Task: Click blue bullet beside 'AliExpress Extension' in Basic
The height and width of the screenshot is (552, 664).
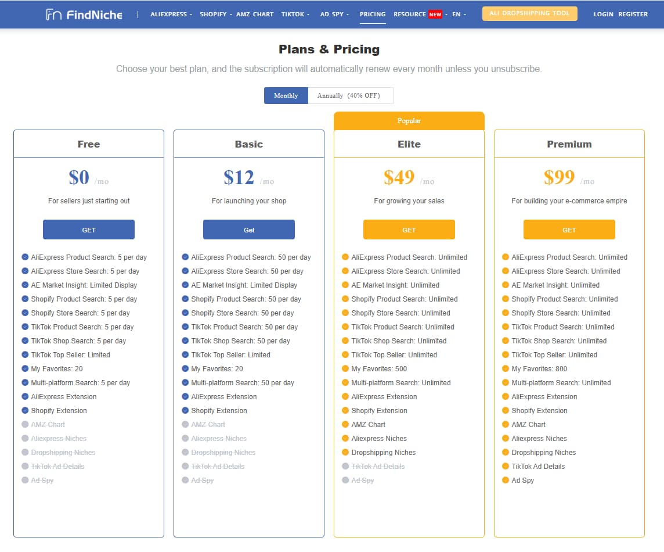Action: pyautogui.click(x=185, y=396)
